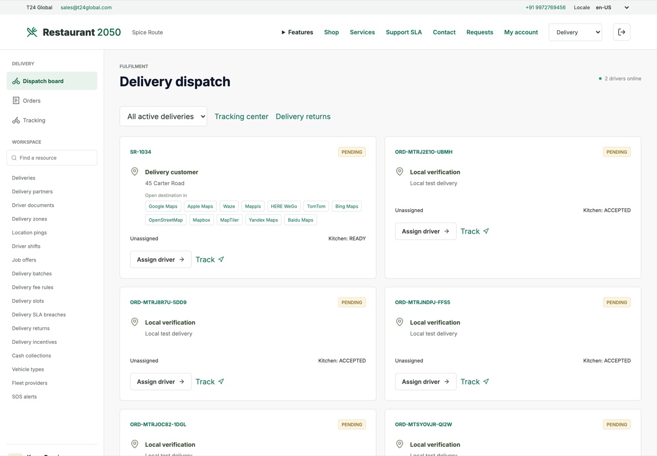Viewport: 657px width, 456px height.
Task: Open destination in Waze
Action: point(229,206)
